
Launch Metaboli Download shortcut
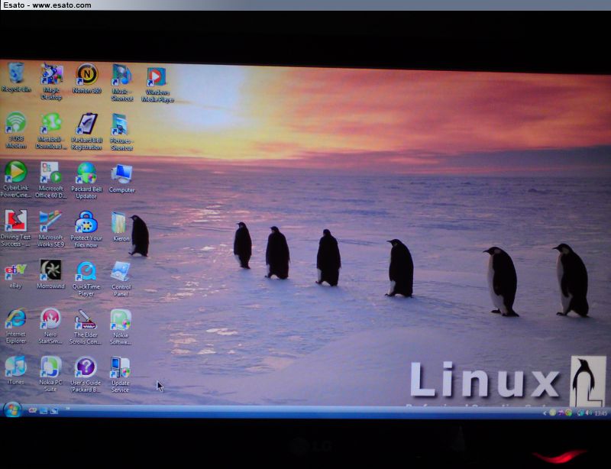coord(51,131)
